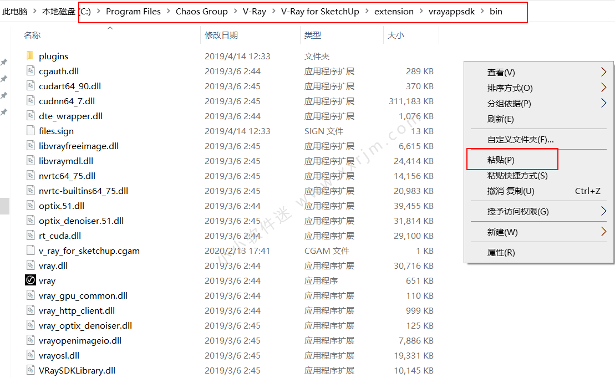Select 刷新(E) in the context menu

click(x=500, y=119)
